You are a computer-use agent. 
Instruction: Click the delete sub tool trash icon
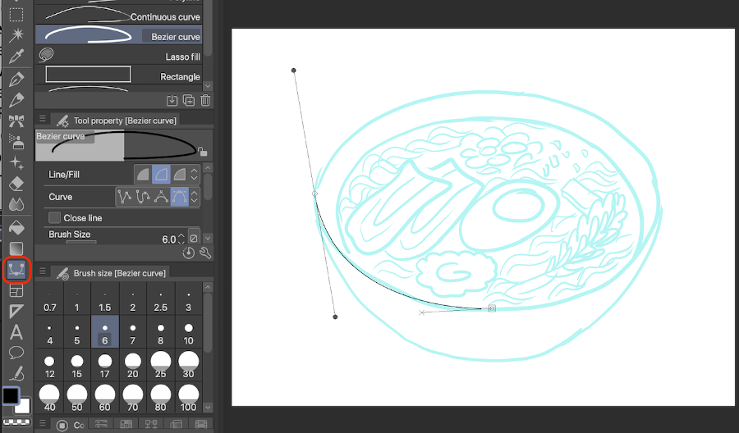(x=205, y=100)
